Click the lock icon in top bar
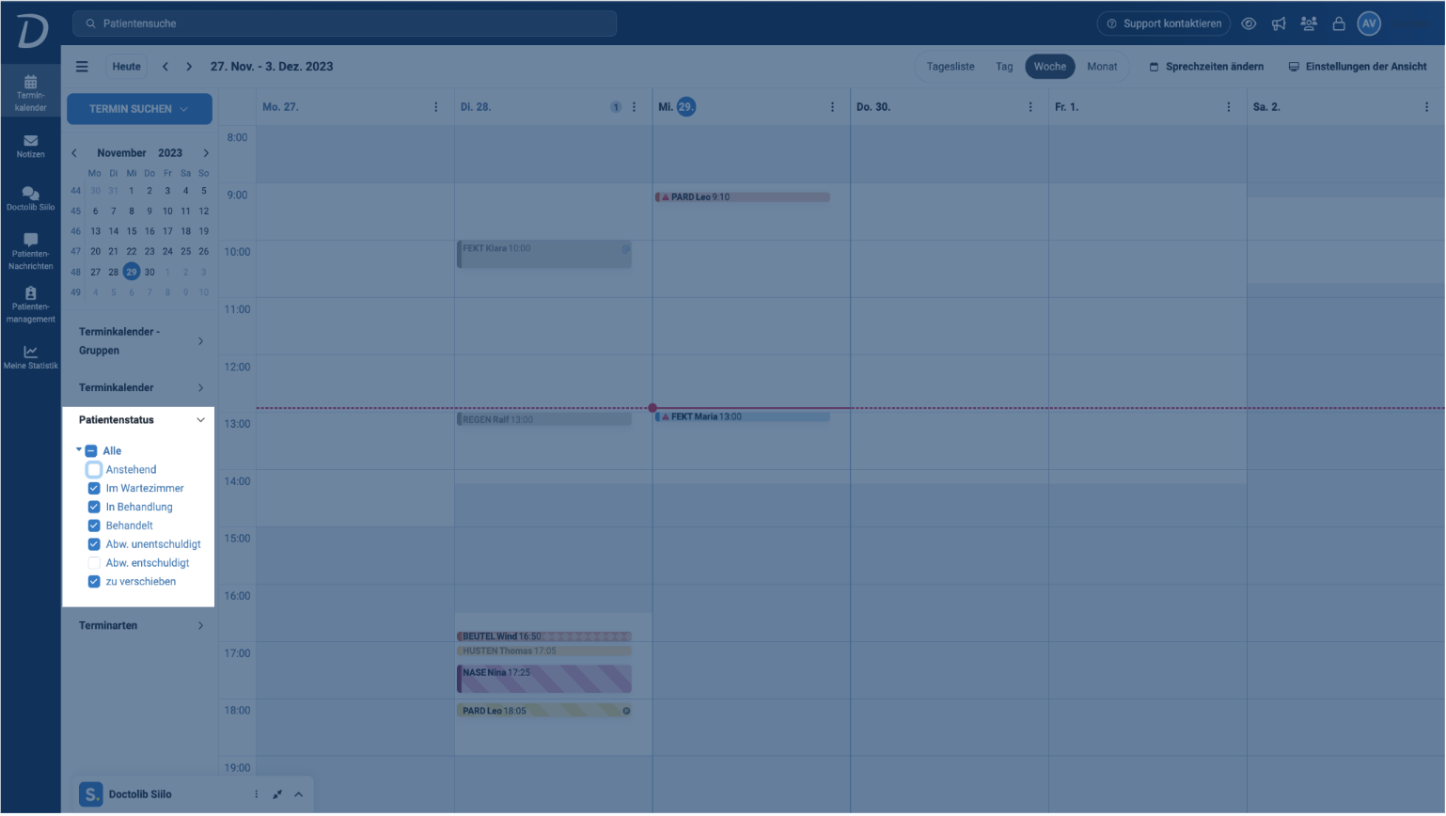Viewport: 1446px width, 816px height. click(1339, 24)
